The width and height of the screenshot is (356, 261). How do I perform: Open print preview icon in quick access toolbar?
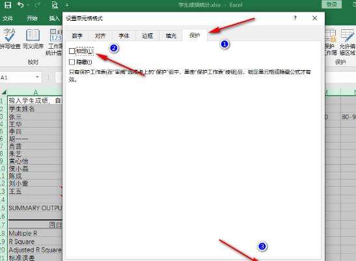tap(55, 5)
